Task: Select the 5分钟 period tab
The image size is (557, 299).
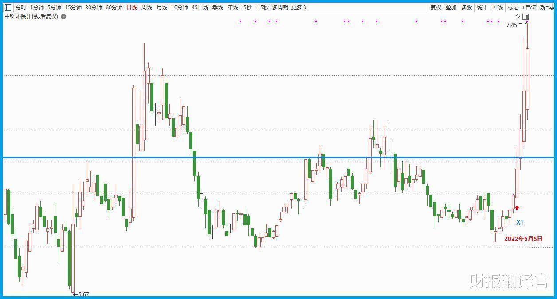Action: pyautogui.click(x=54, y=8)
